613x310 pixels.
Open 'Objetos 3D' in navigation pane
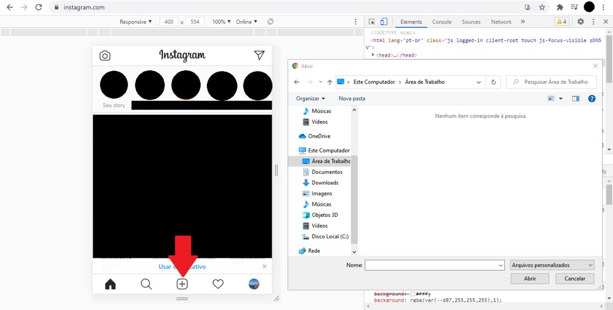pyautogui.click(x=320, y=215)
